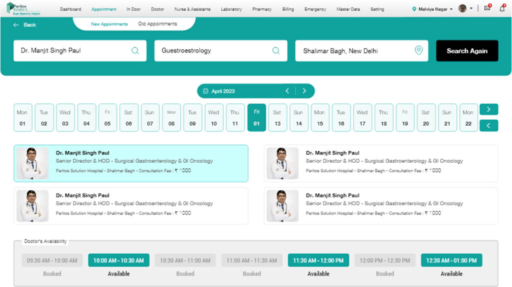Click the search icon in doctor name field
The image size is (512, 287).
[135, 50]
